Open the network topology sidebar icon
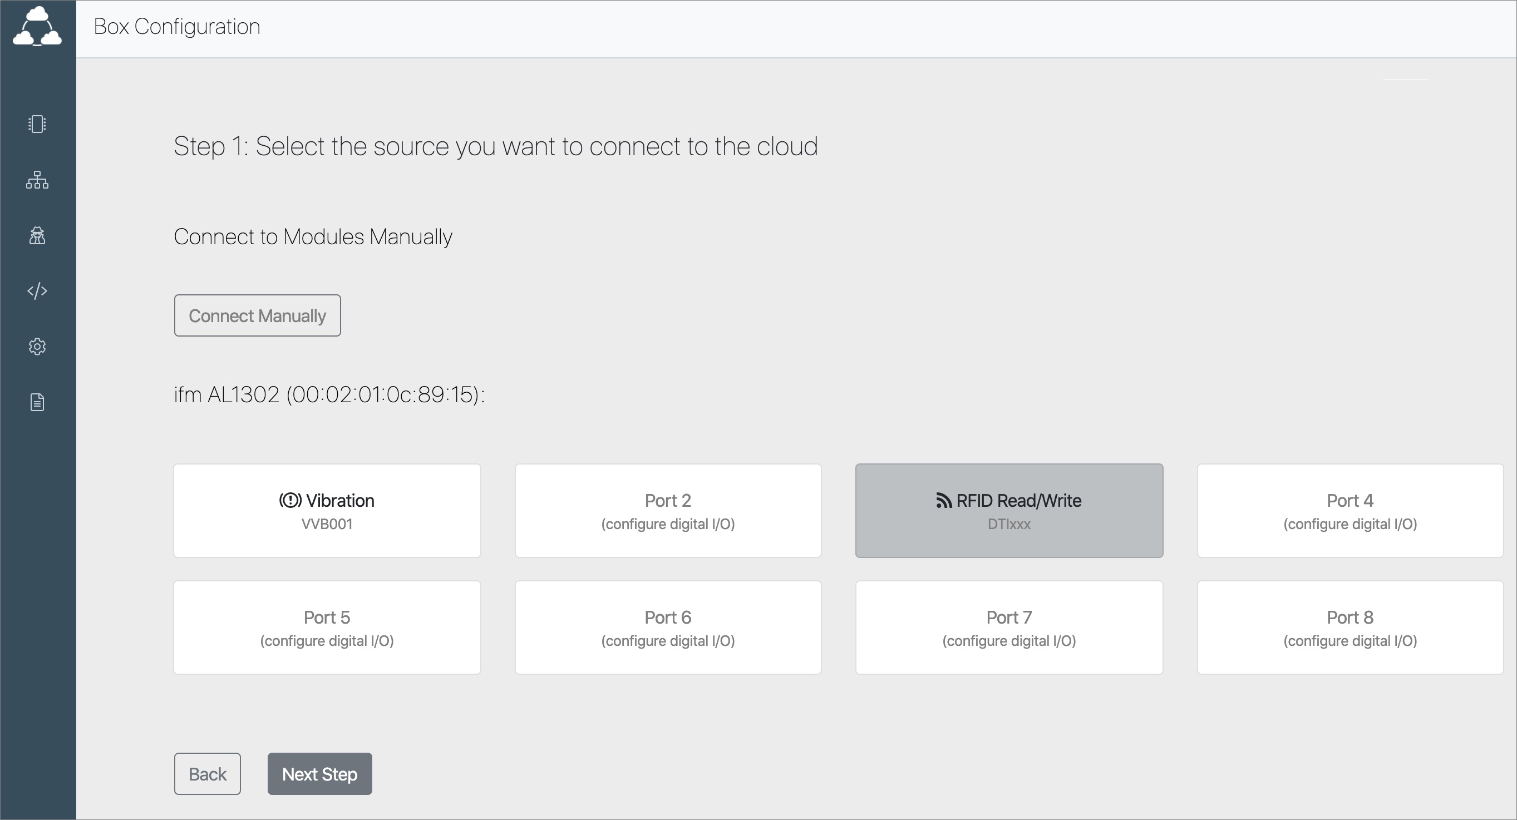This screenshot has width=1517, height=820. tap(37, 180)
